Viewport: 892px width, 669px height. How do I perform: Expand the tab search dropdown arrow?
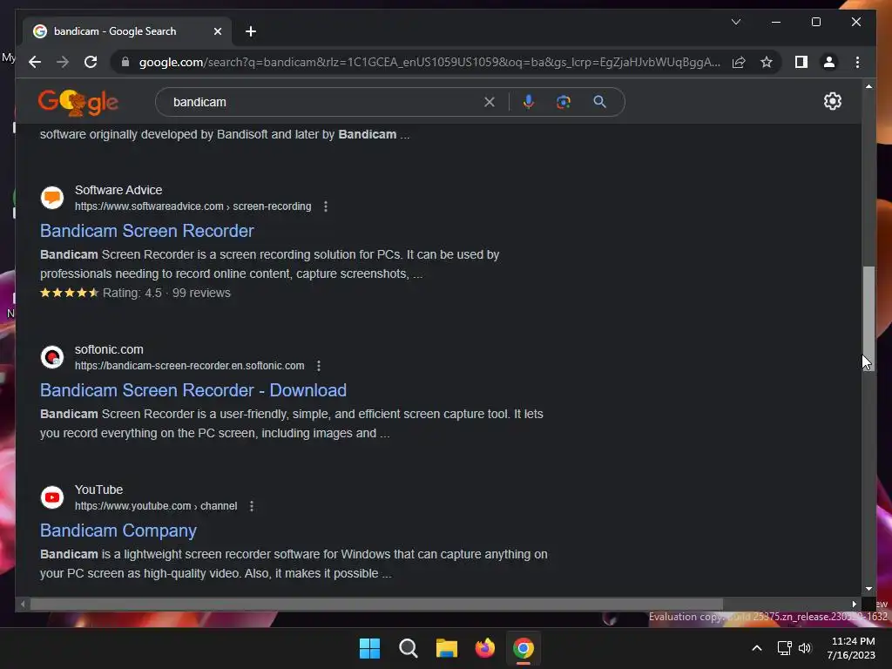[x=735, y=22]
